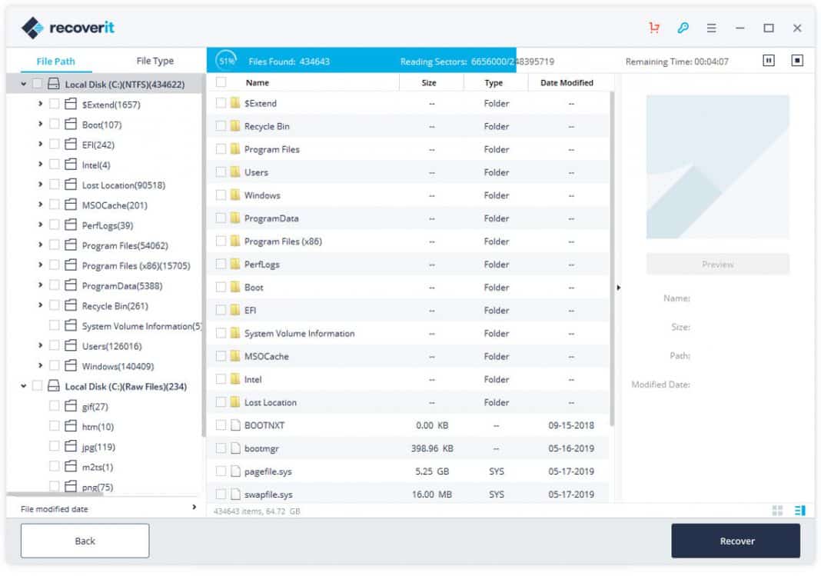Switch to the File Type tab
The image size is (821, 576).
[x=155, y=61]
